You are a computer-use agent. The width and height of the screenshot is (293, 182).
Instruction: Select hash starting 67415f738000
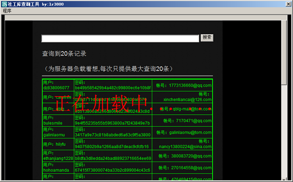click(x=112, y=170)
